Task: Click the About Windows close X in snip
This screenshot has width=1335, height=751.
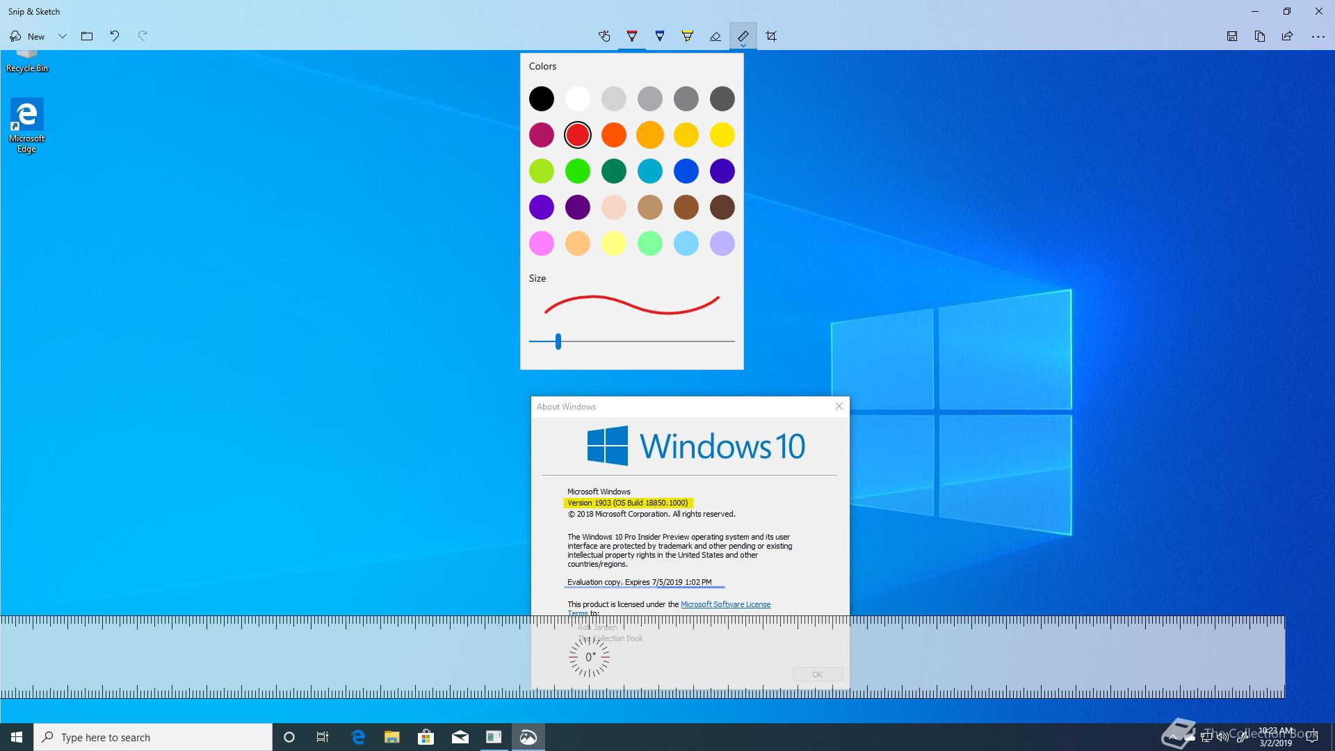Action: click(839, 407)
